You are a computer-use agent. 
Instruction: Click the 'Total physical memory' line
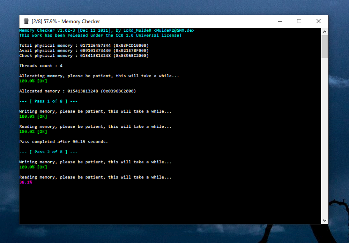[x=84, y=46]
